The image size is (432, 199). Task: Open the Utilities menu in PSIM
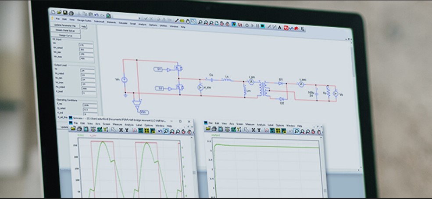coord(163,25)
